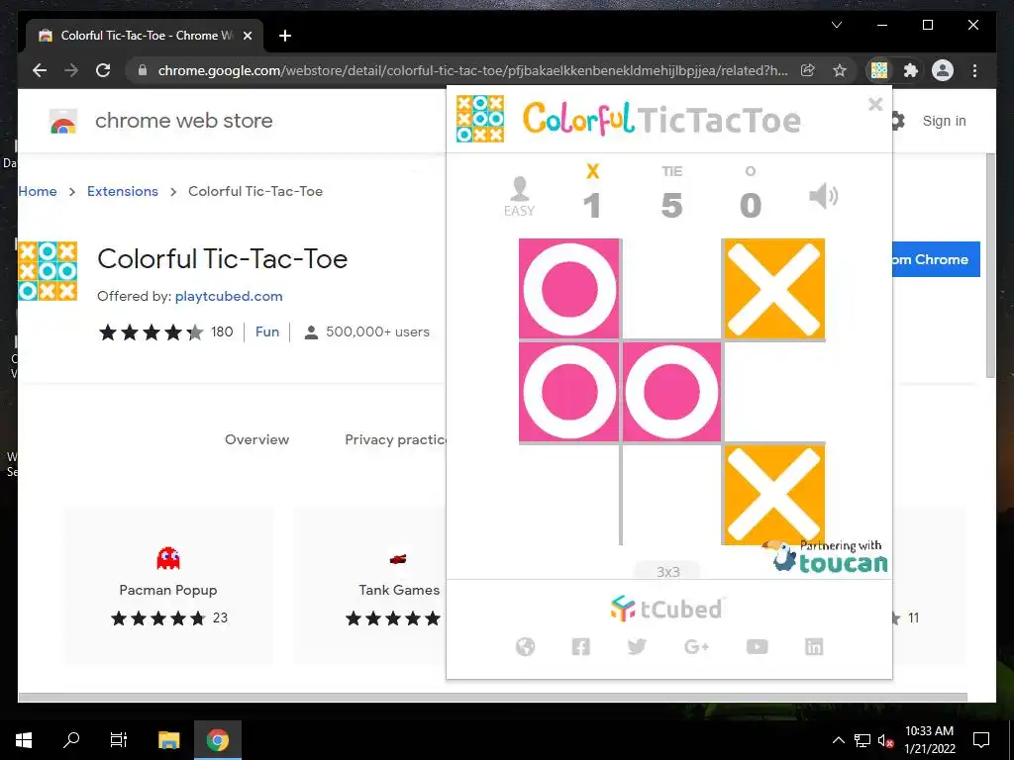Go back to the previous page
The image size is (1014, 760).
(40, 70)
